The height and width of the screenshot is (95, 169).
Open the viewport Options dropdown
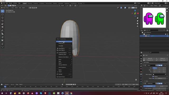click(x=136, y=6)
